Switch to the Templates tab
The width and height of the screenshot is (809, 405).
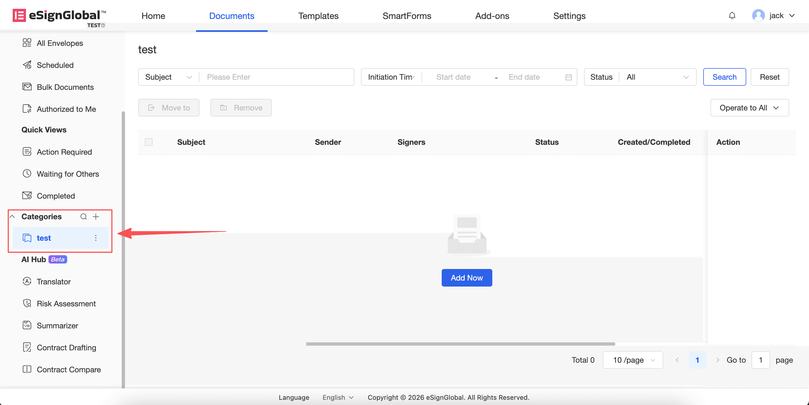(x=318, y=16)
